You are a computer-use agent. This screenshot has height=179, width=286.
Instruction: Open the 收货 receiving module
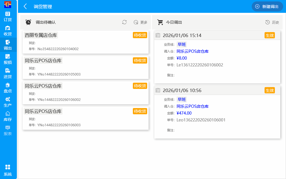[x=8, y=31]
